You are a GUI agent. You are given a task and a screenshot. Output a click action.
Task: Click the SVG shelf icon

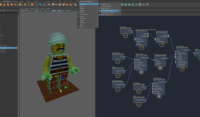[x=32, y=4]
